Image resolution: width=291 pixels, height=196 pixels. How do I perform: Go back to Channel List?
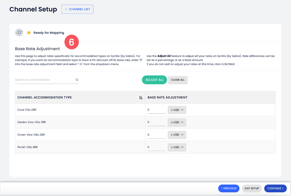(x=77, y=9)
